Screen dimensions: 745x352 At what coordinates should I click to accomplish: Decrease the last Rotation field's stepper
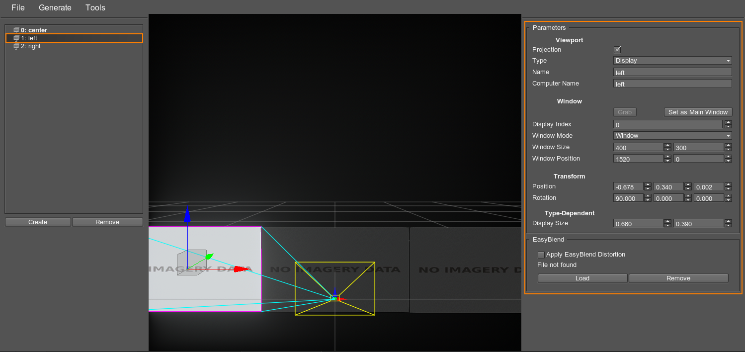[x=728, y=200]
